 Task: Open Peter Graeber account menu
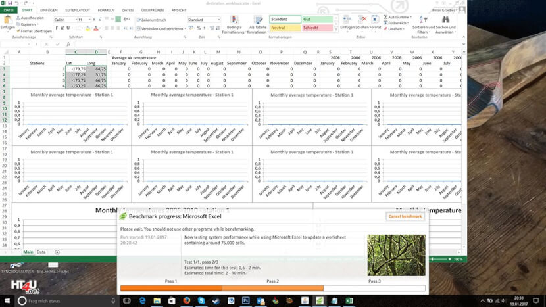[x=444, y=10]
